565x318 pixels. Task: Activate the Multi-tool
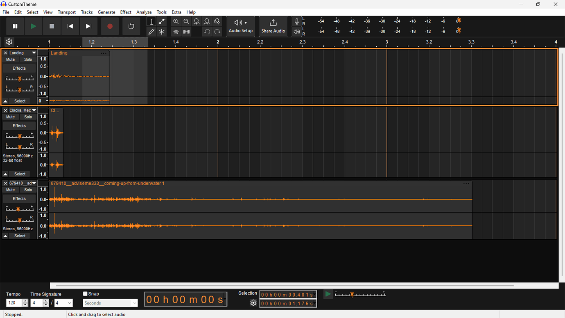pyautogui.click(x=161, y=31)
